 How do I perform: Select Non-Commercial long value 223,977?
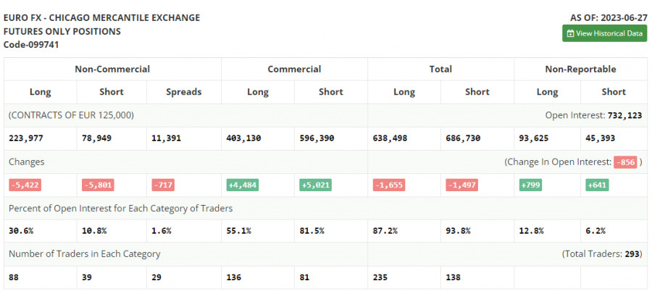point(27,138)
